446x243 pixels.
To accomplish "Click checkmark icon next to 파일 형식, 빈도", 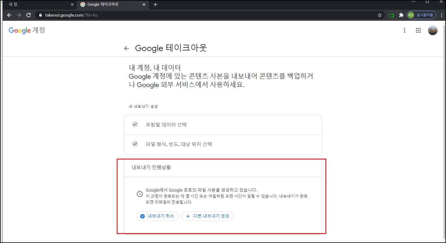I will [x=135, y=144].
